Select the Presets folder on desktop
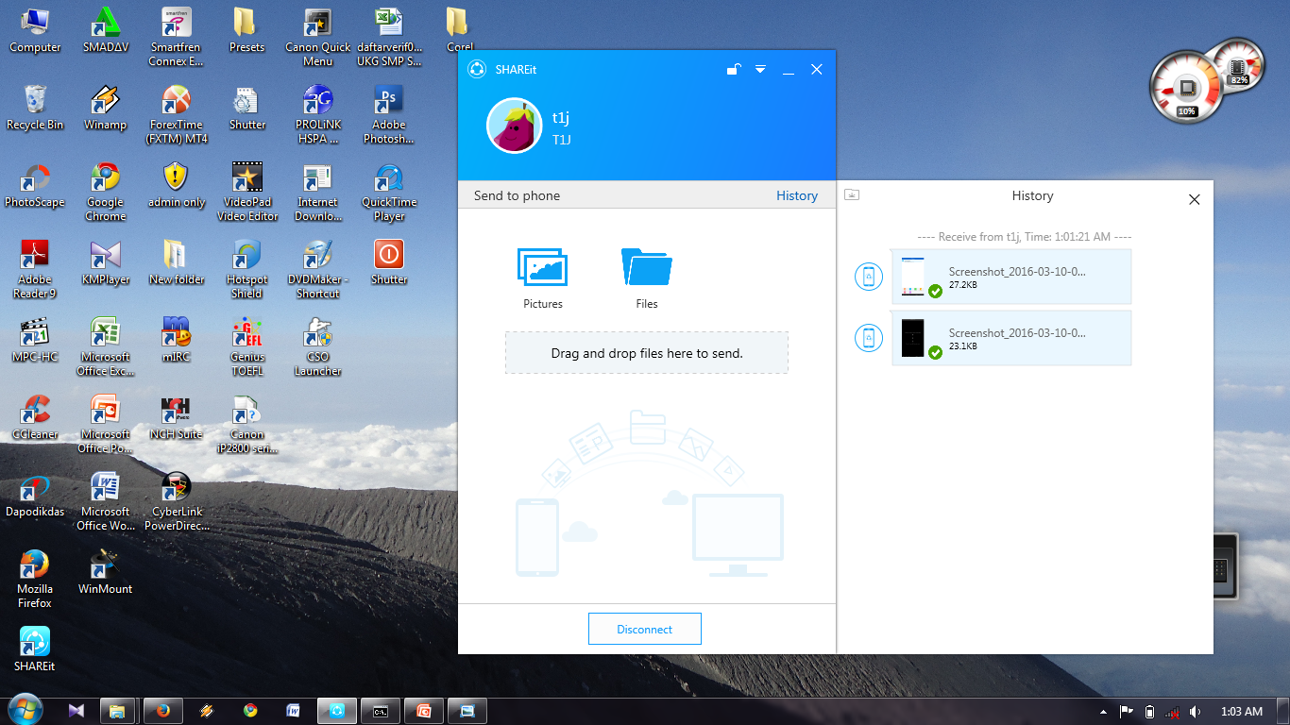 [246, 30]
